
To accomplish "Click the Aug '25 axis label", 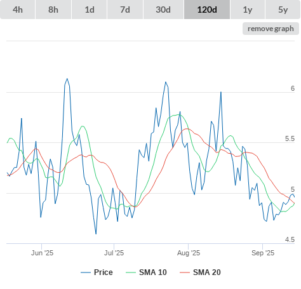I will [189, 253].
